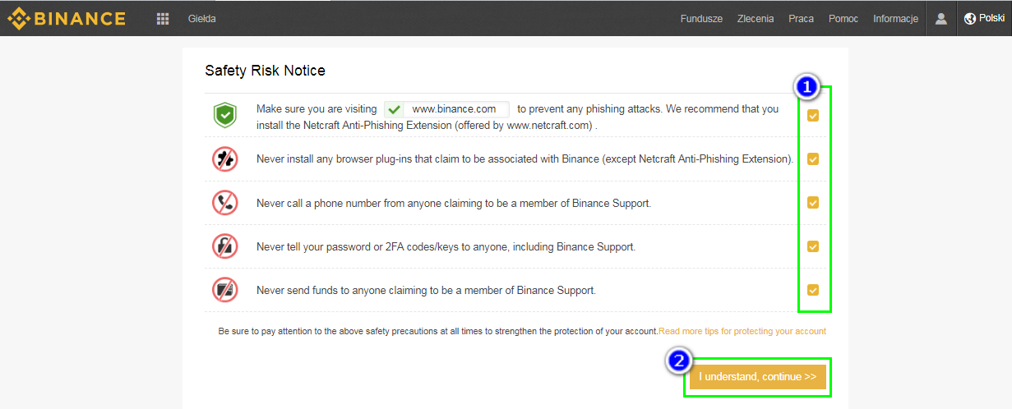The width and height of the screenshot is (1012, 409).
Task: Open Read more tips for protecting account
Action: point(742,331)
